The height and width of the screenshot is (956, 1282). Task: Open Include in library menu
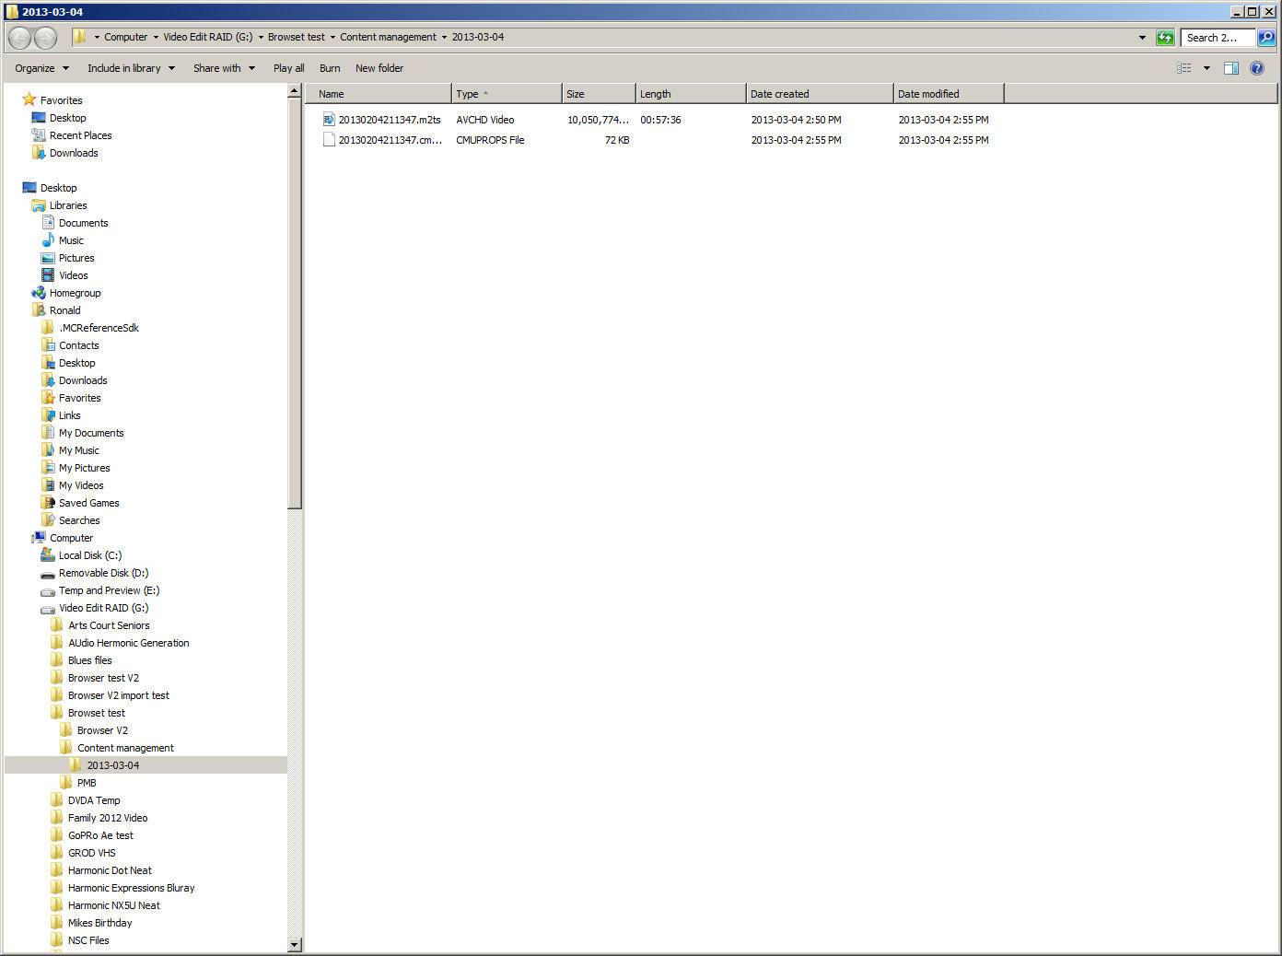click(x=131, y=68)
